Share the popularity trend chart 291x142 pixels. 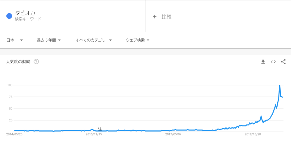pos(283,62)
